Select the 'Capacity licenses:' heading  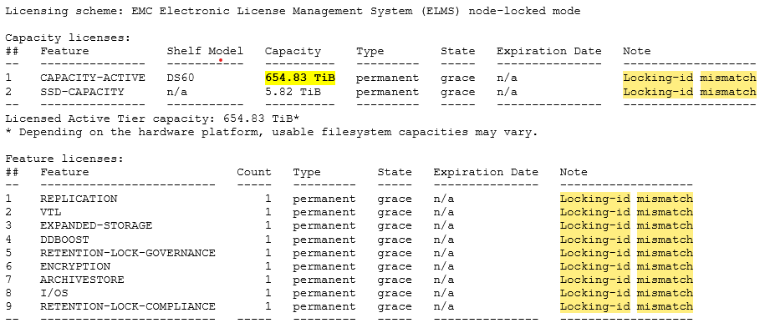[x=69, y=38]
